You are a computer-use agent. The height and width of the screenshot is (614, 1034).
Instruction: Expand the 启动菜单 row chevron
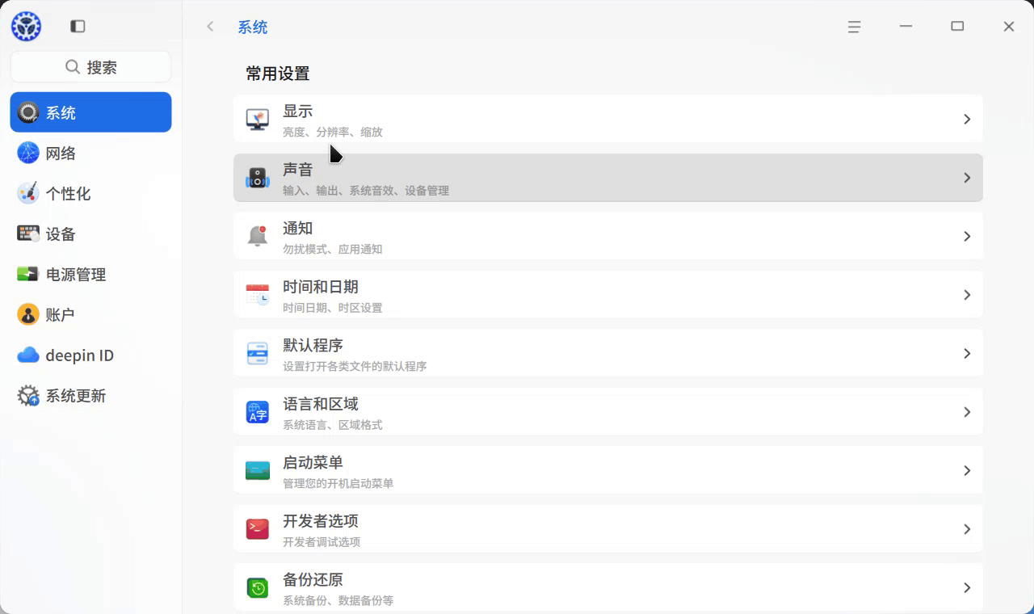coord(967,470)
